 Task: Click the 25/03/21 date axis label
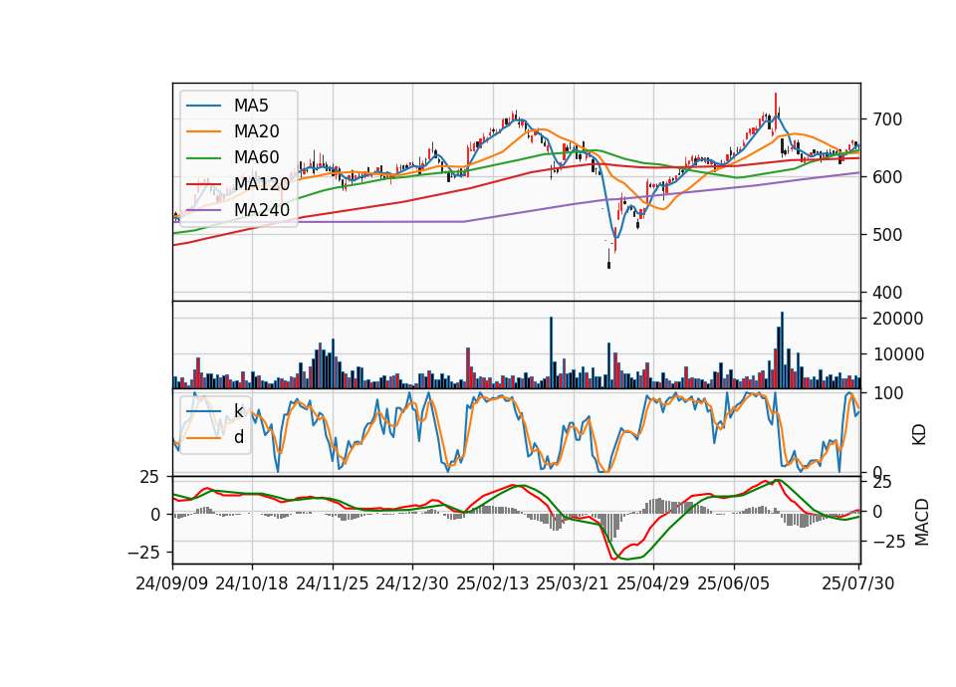coord(573,583)
